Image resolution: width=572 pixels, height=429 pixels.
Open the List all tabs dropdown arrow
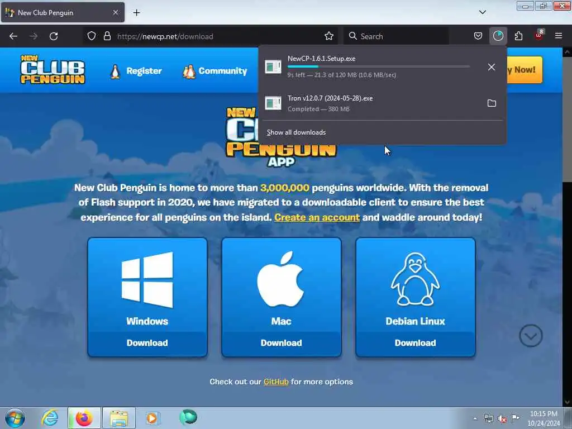482,12
